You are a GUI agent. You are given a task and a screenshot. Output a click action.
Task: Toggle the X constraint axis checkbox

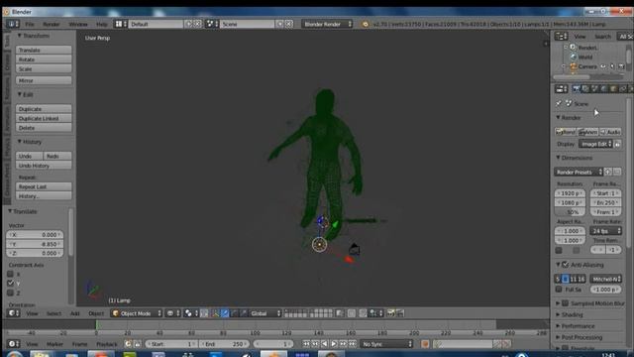tap(11, 274)
